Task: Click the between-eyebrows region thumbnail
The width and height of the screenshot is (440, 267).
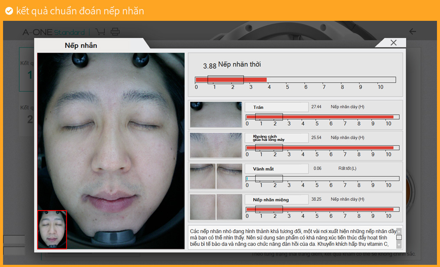Action: (216, 145)
